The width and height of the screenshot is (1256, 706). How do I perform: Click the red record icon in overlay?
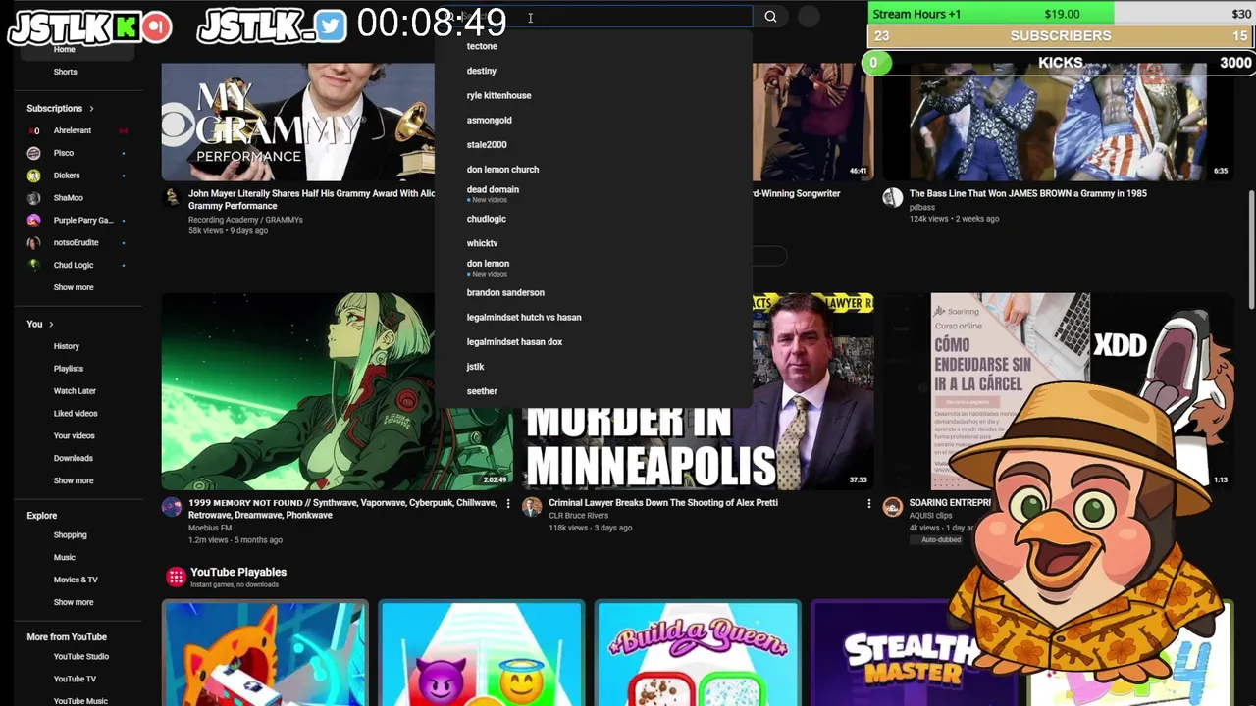point(157,27)
